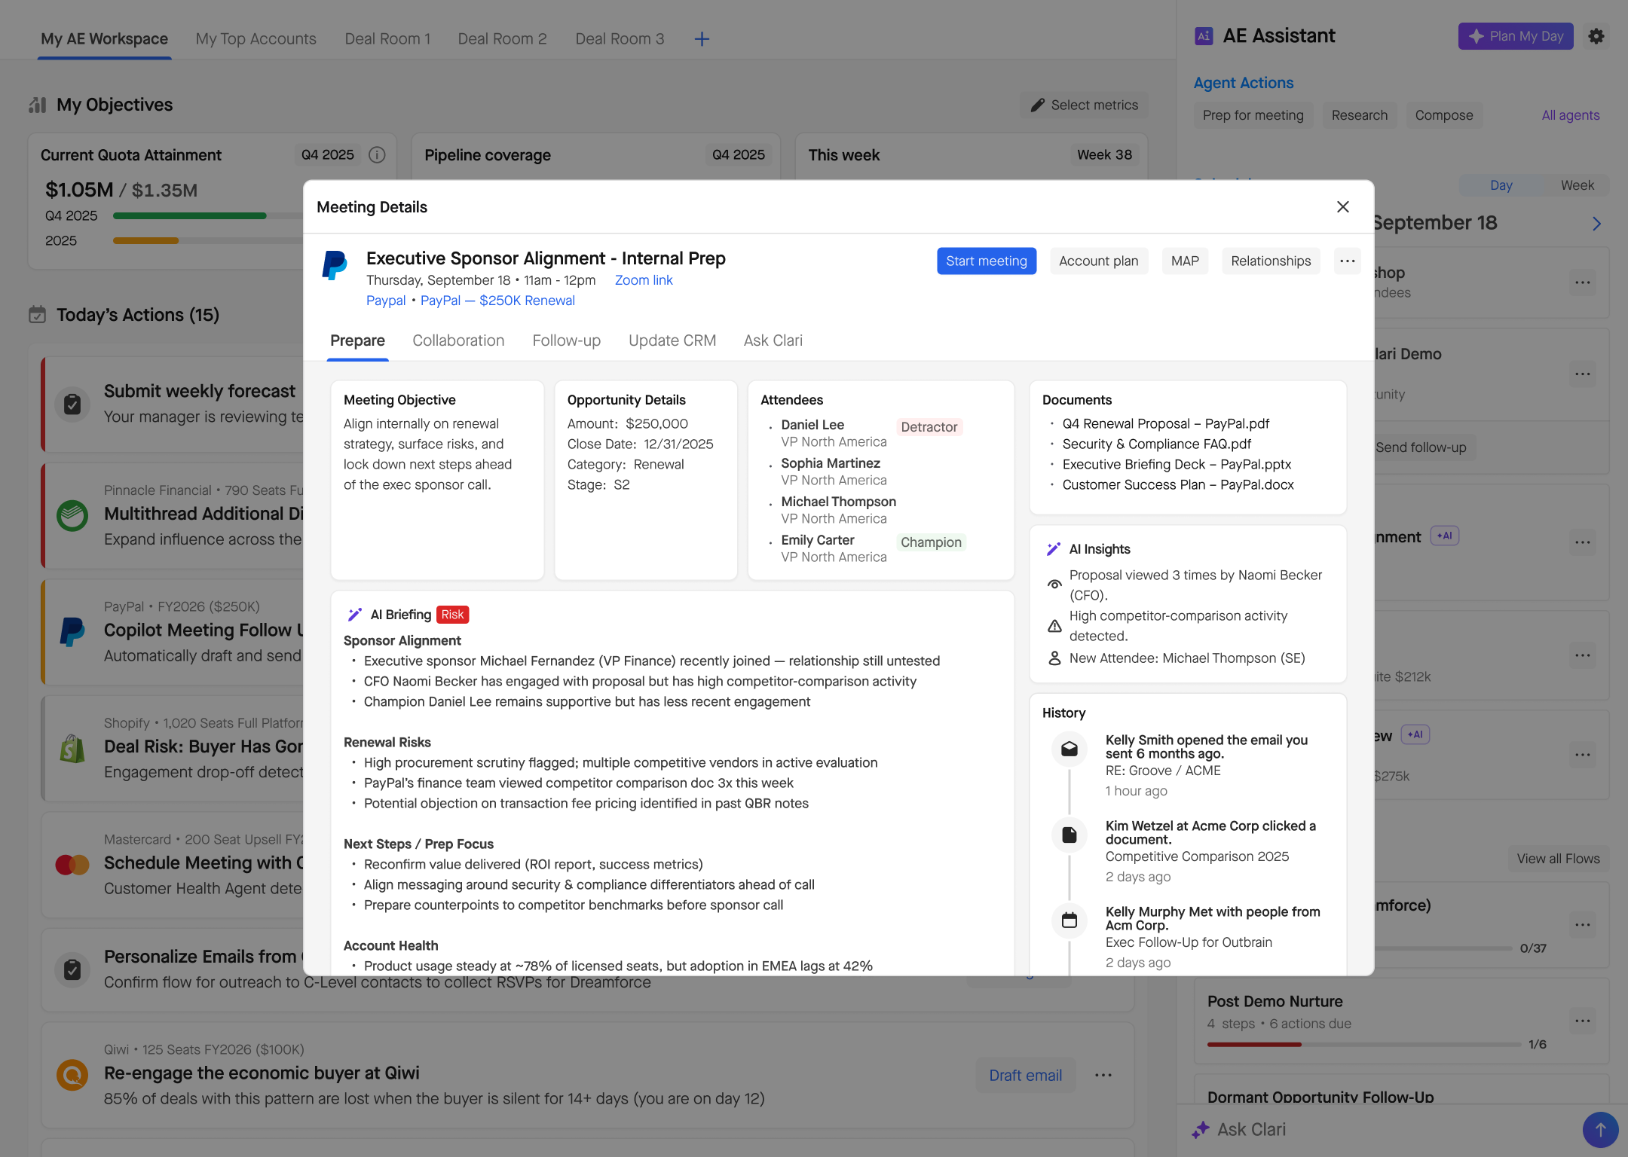Click the AI Insights wand icon
Screen dimensions: 1628x1157
1054,549
